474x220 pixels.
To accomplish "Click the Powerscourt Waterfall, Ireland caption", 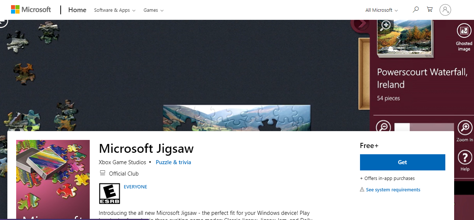I will click(422, 78).
